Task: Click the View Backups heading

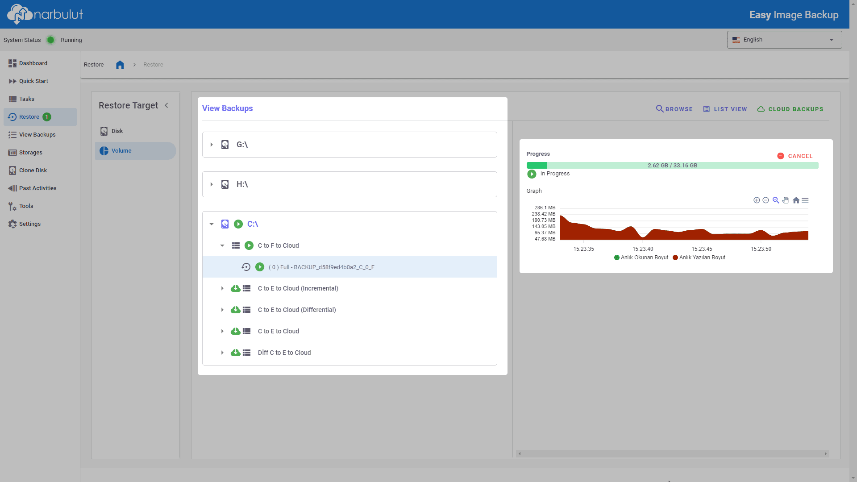Action: (x=227, y=108)
